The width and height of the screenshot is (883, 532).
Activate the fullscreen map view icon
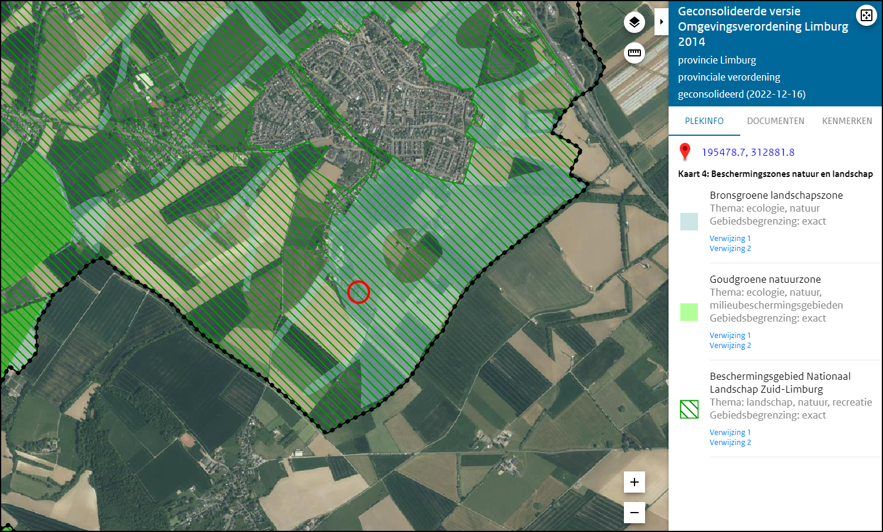point(867,15)
